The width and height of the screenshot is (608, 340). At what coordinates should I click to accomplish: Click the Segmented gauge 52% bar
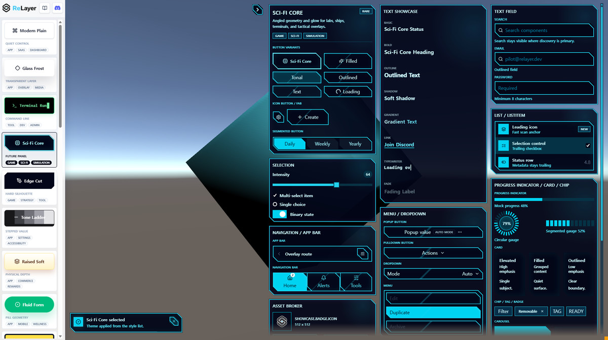569,223
